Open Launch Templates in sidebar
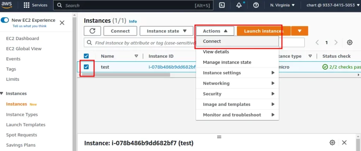Screen dimensions: 361x151 [x=26, y=125]
